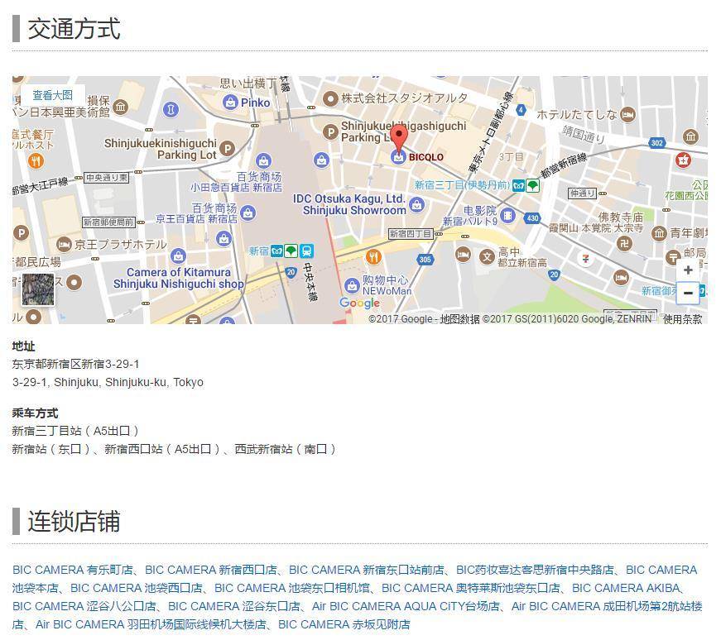Open BIC CAMERA 涩谷东口店 link
This screenshot has height=640, width=721.
pos(234,606)
